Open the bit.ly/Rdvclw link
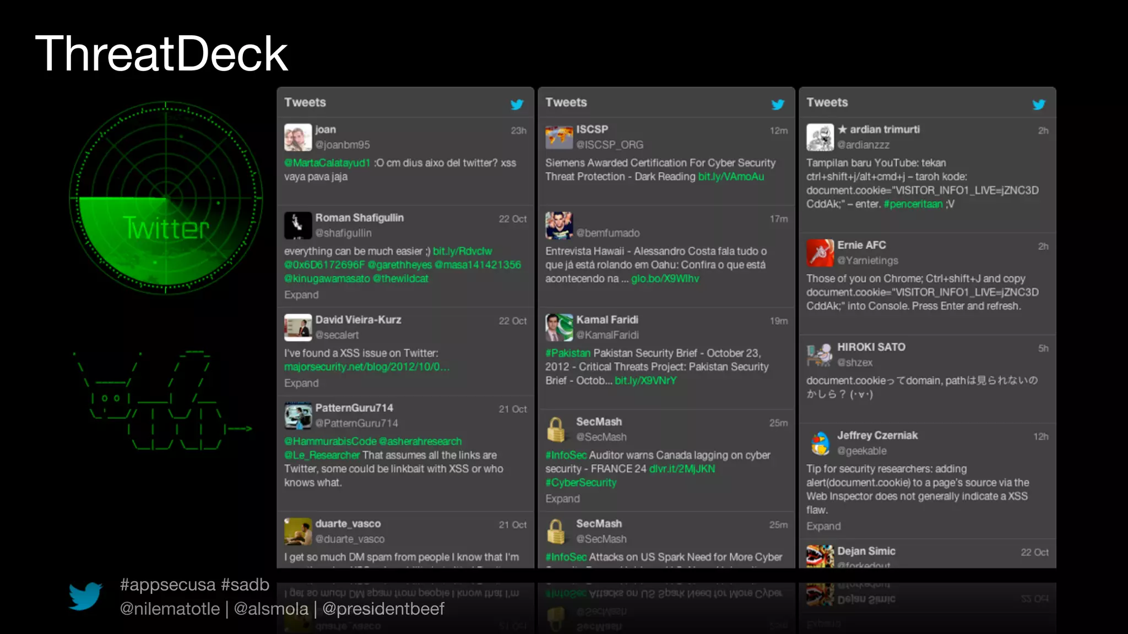 click(x=462, y=251)
